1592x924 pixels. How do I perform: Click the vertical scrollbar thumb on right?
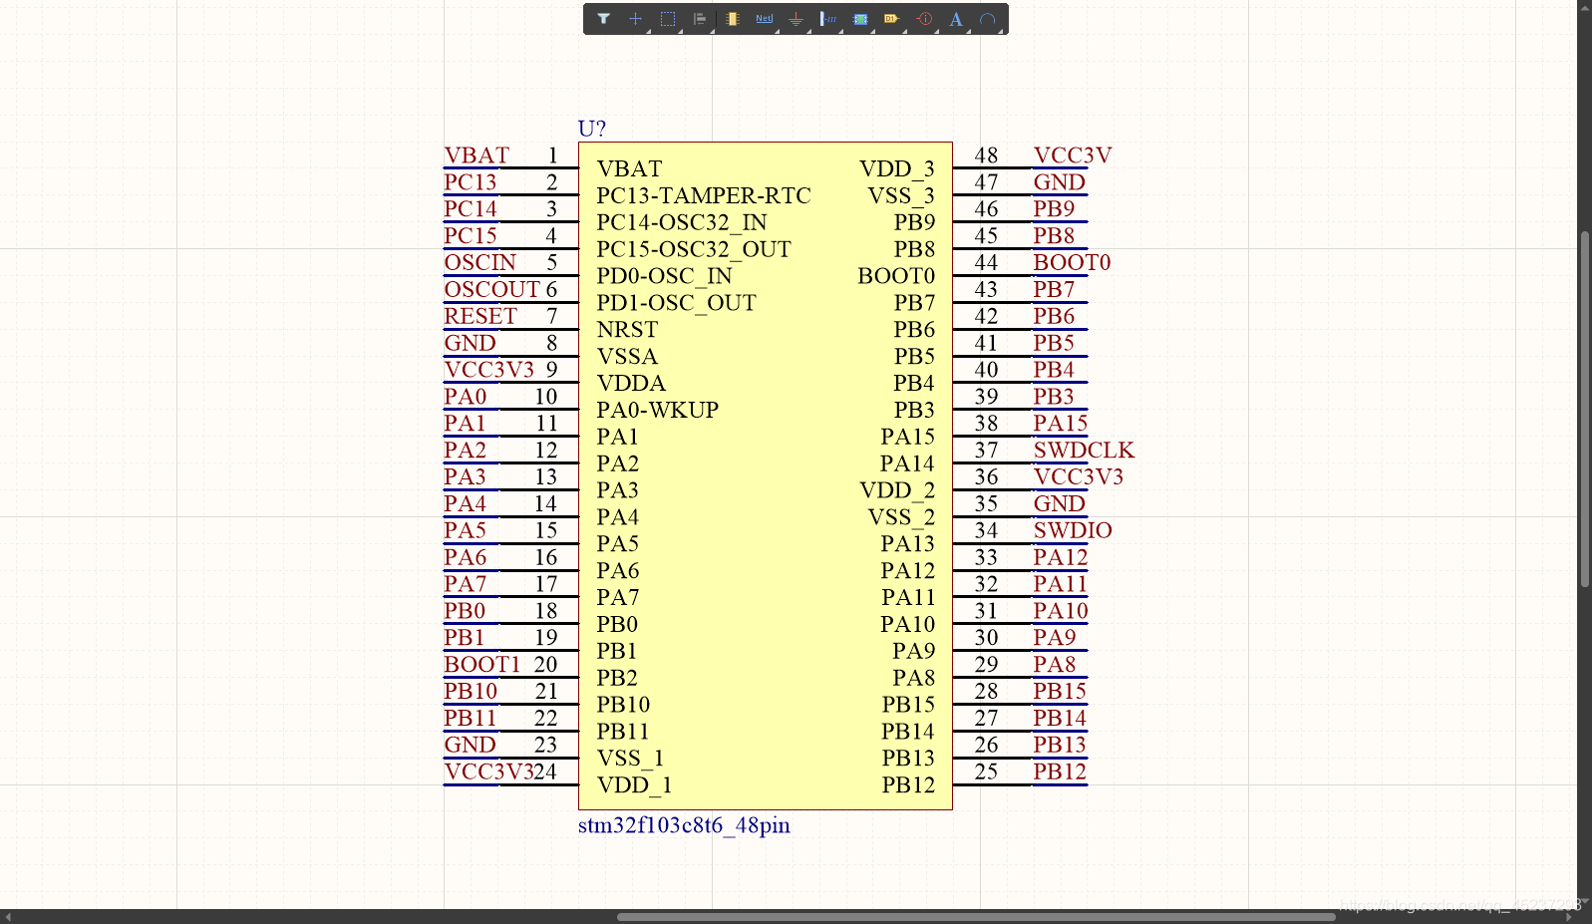[x=1584, y=409]
